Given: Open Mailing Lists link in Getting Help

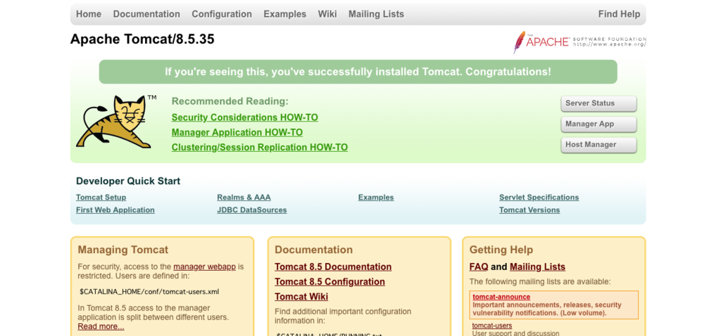Looking at the screenshot, I should click(537, 267).
